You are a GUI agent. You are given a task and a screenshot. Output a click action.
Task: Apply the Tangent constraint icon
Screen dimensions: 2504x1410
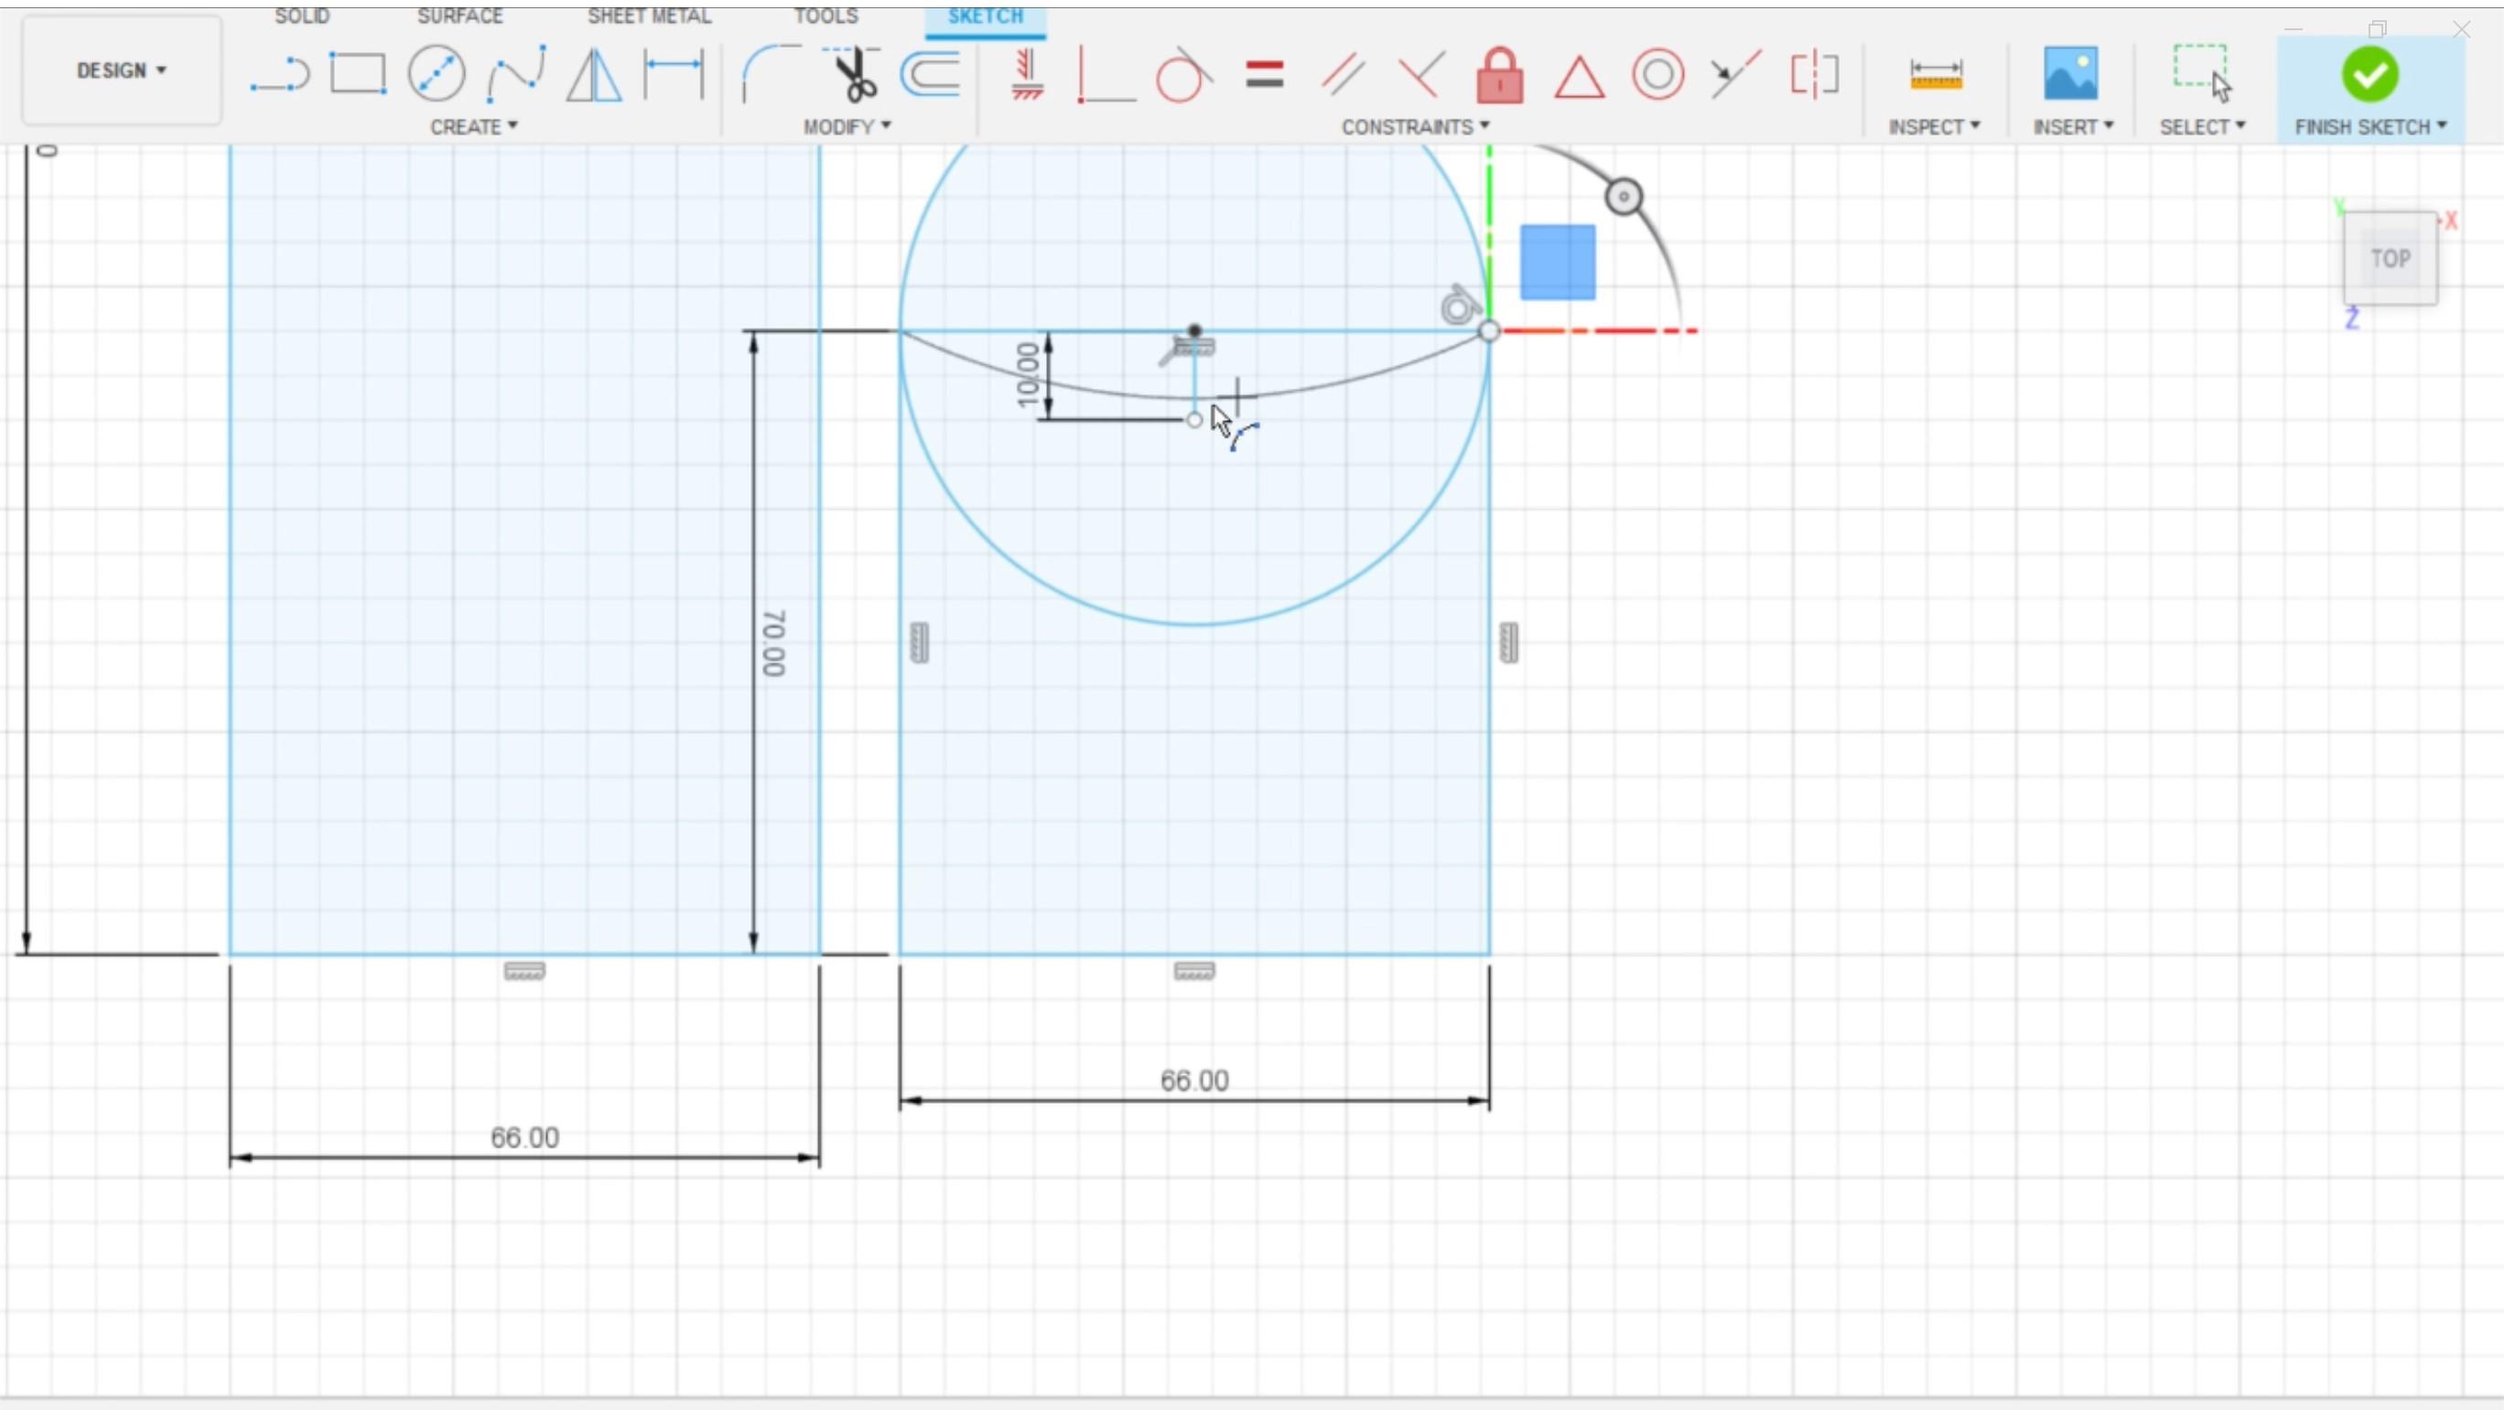[x=1182, y=75]
